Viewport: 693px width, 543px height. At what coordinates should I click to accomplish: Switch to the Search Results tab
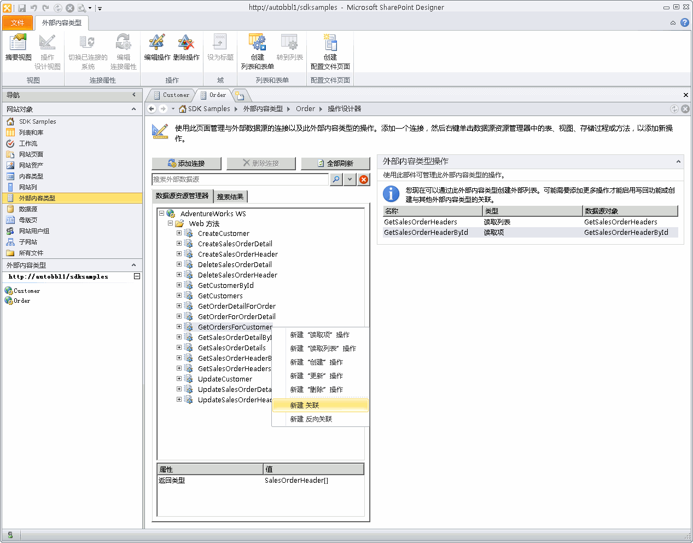pos(230,197)
